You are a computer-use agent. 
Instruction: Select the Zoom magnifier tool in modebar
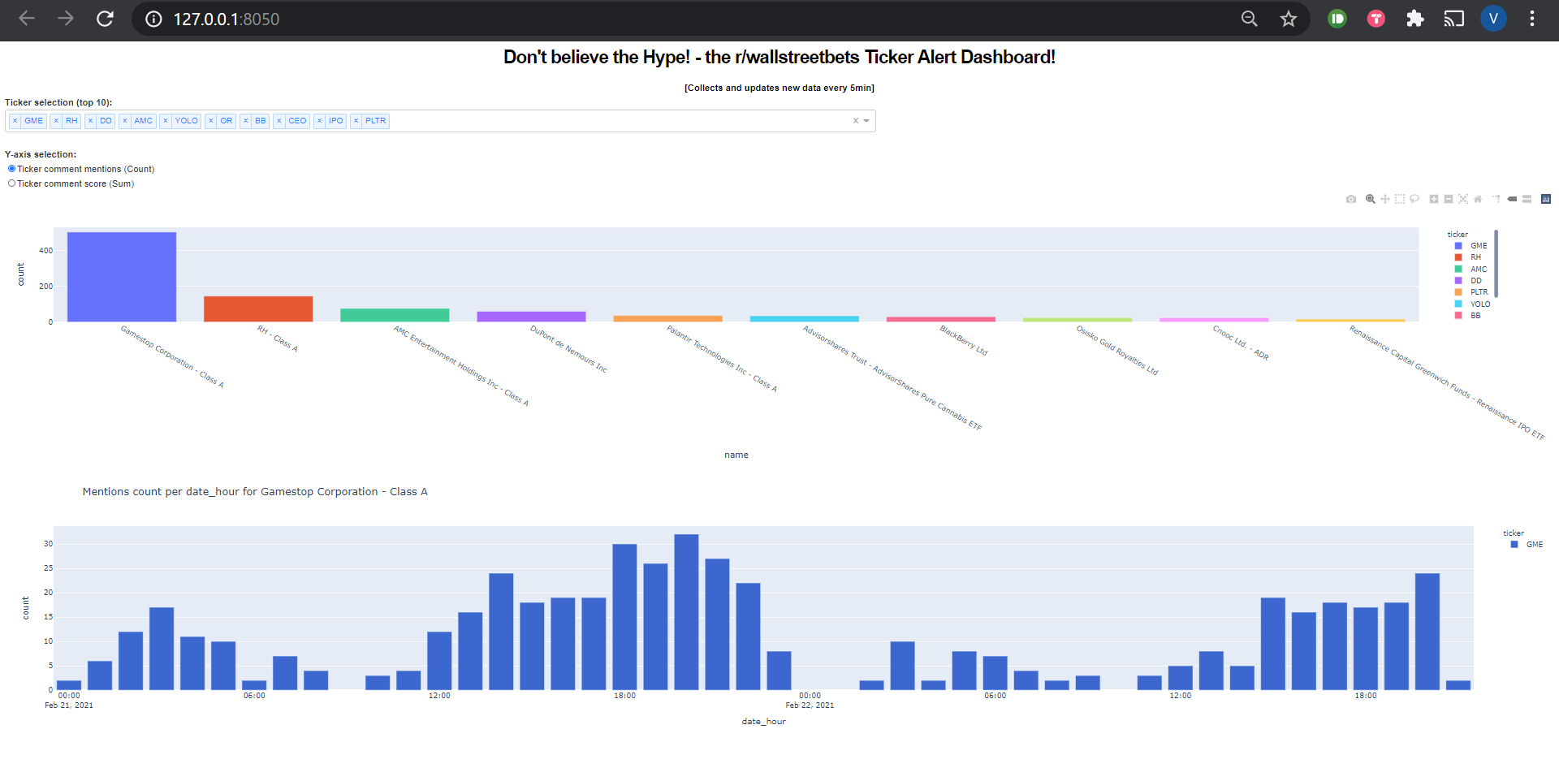coord(1371,199)
